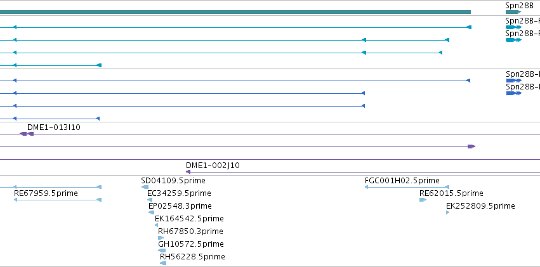This screenshot has height=267, width=540.
Task: Click the DME1-002J10 label
Action: [x=213, y=166]
